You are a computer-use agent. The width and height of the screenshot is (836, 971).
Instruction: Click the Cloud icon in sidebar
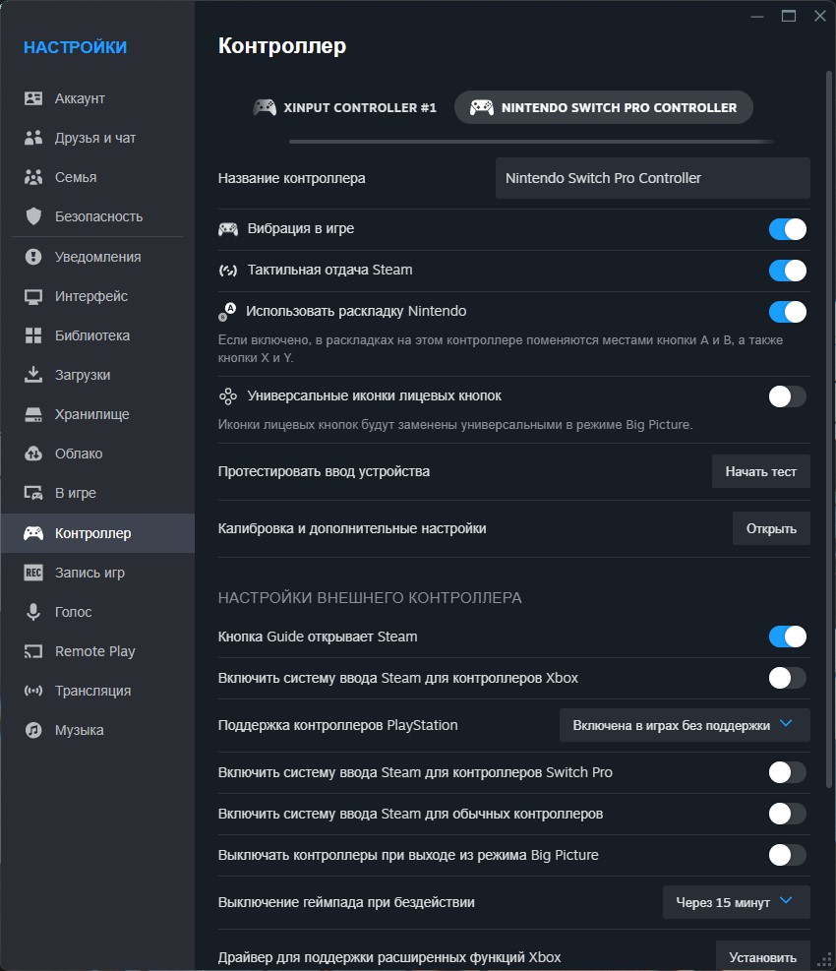pos(33,454)
